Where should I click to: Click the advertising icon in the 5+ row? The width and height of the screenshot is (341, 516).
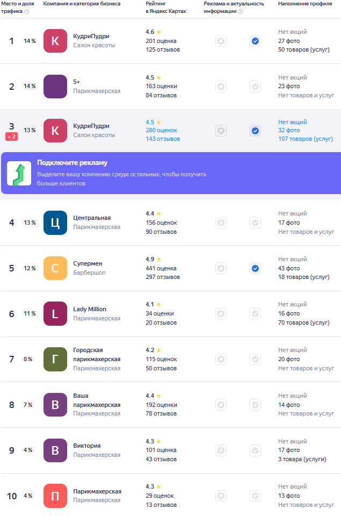point(221,87)
